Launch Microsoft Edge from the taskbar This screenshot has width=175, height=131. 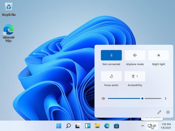[107, 126]
